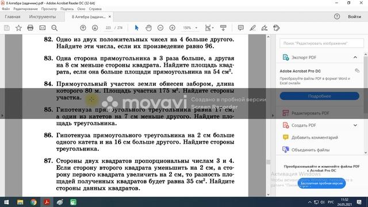Open the Просмотр menu
This screenshot has height=207, width=368.
pos(49,9)
